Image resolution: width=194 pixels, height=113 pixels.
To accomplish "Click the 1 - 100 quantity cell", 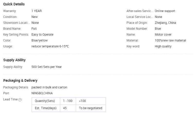I will (x=68, y=101).
